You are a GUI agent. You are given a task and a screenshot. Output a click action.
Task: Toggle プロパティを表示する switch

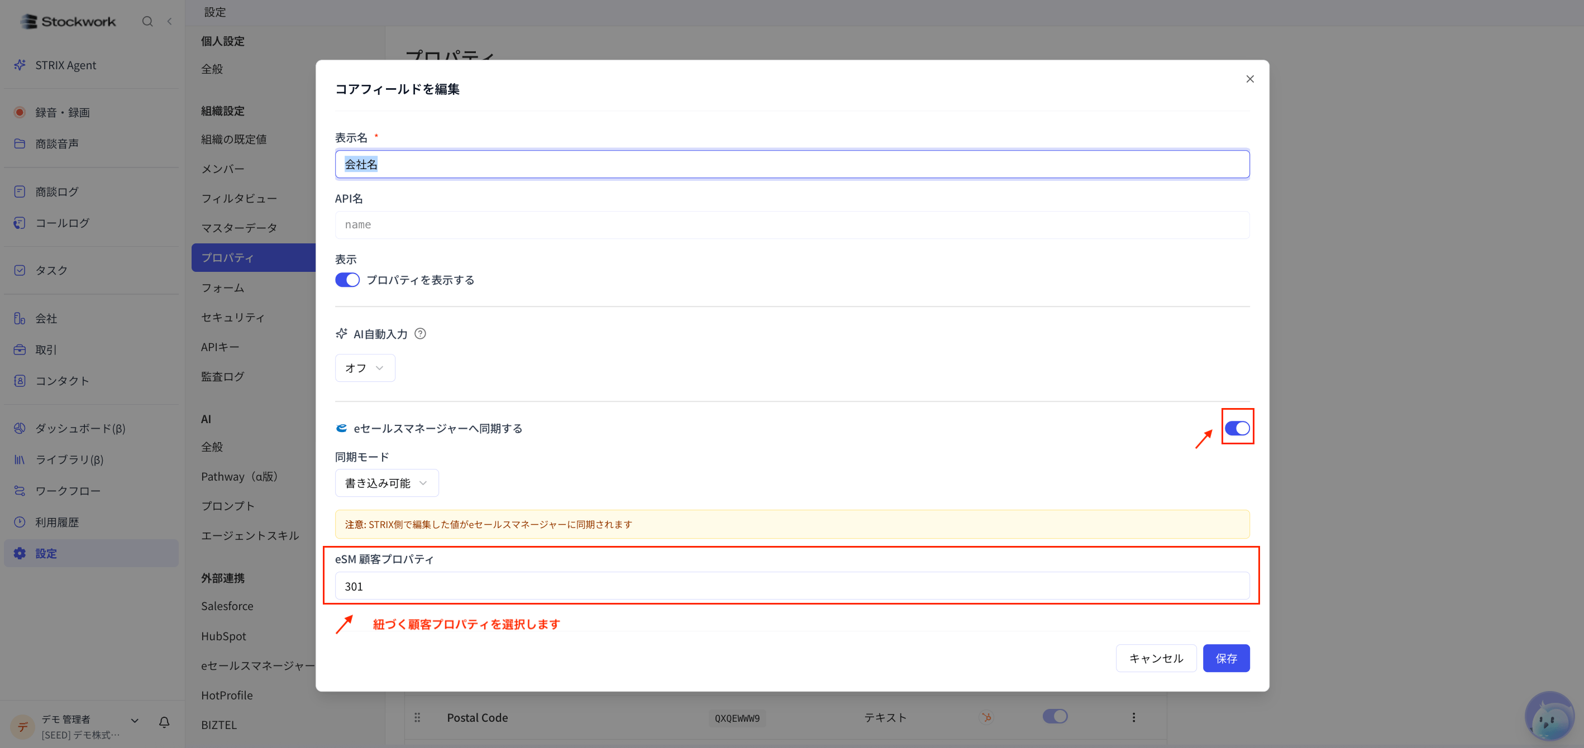coord(347,280)
